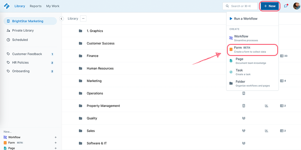Open the My Work tab
Screen dimensions: 301x150
(x=53, y=6)
